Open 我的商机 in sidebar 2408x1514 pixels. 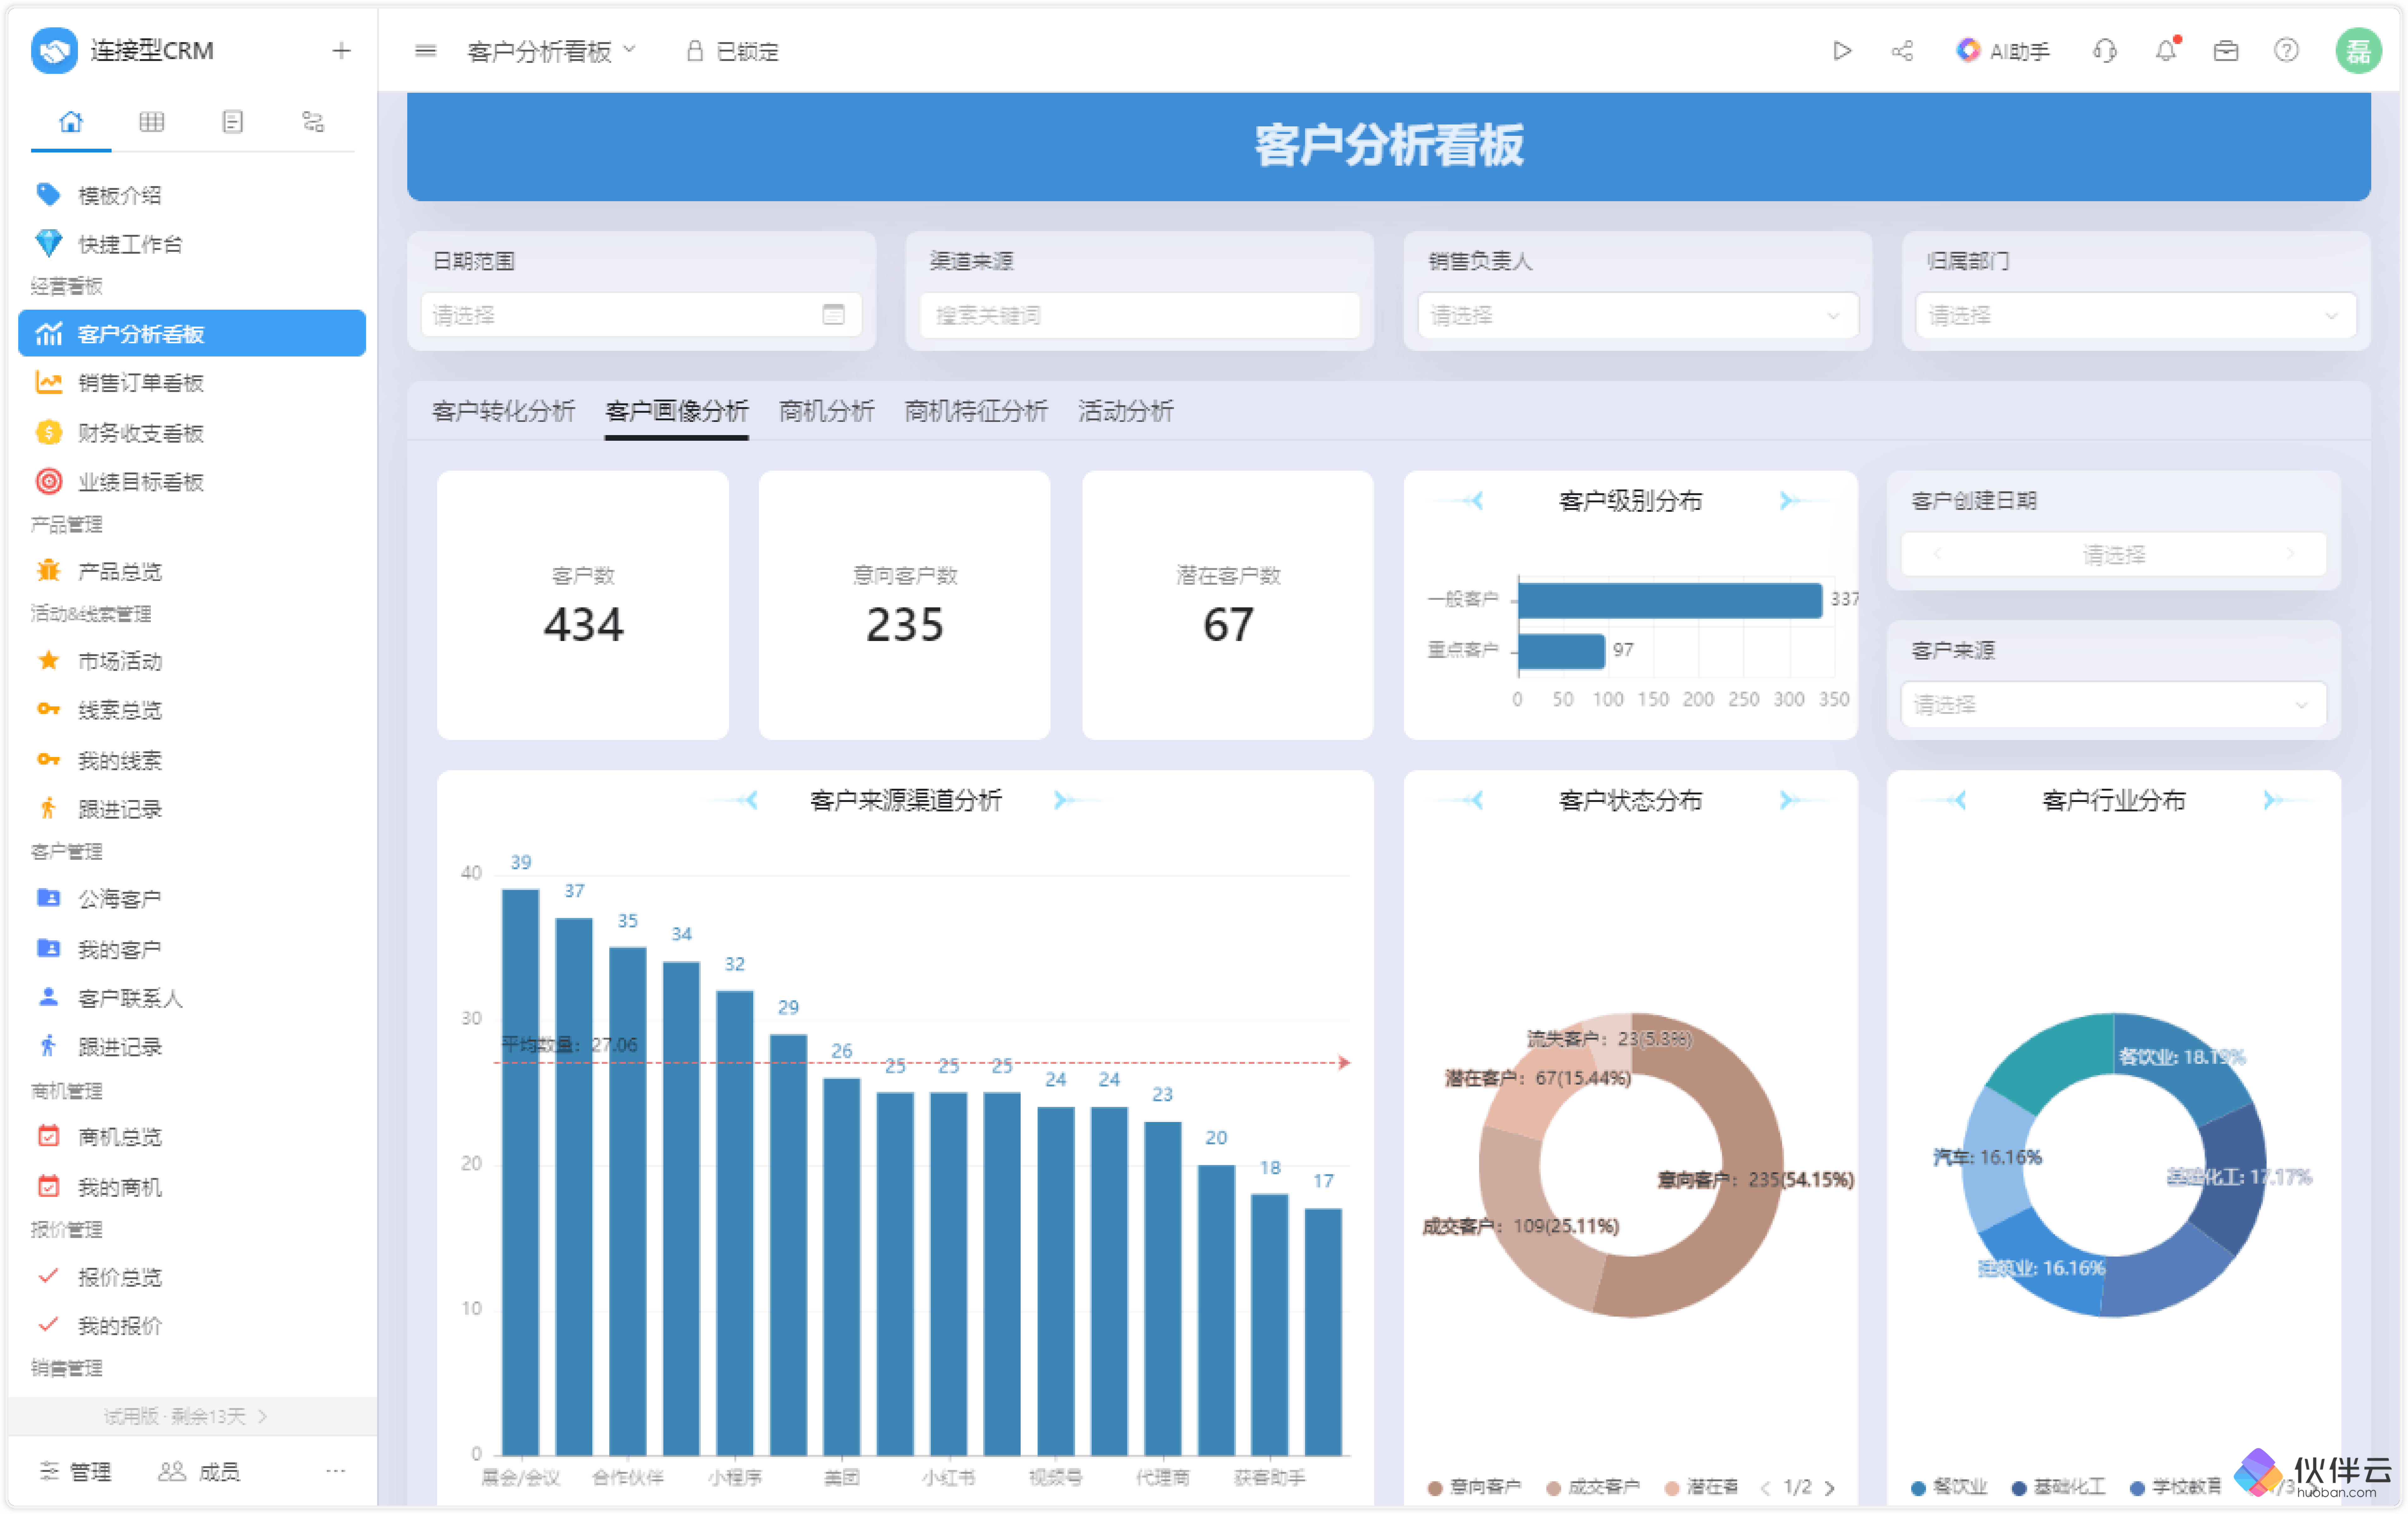[x=192, y=1187]
